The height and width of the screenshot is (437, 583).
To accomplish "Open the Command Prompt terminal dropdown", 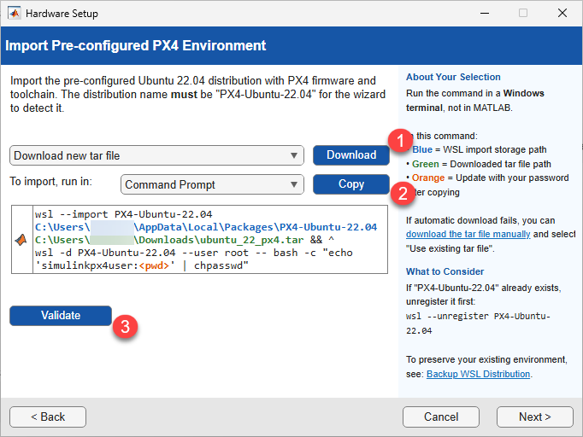I will tap(212, 184).
